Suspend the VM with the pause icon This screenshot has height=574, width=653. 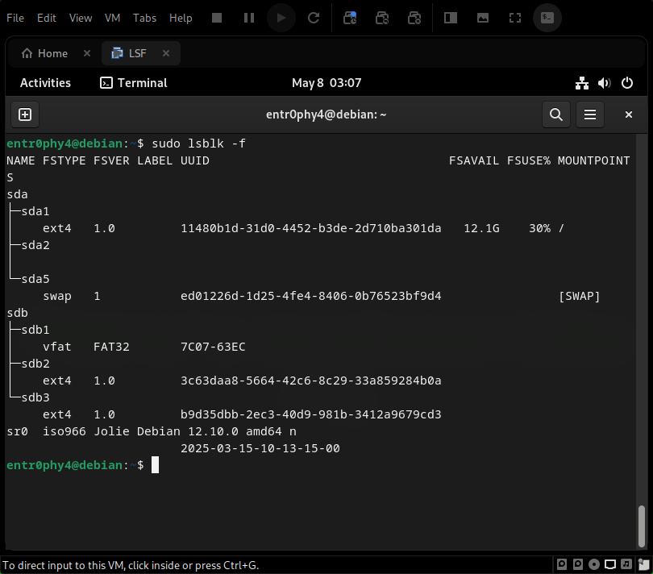click(x=248, y=18)
